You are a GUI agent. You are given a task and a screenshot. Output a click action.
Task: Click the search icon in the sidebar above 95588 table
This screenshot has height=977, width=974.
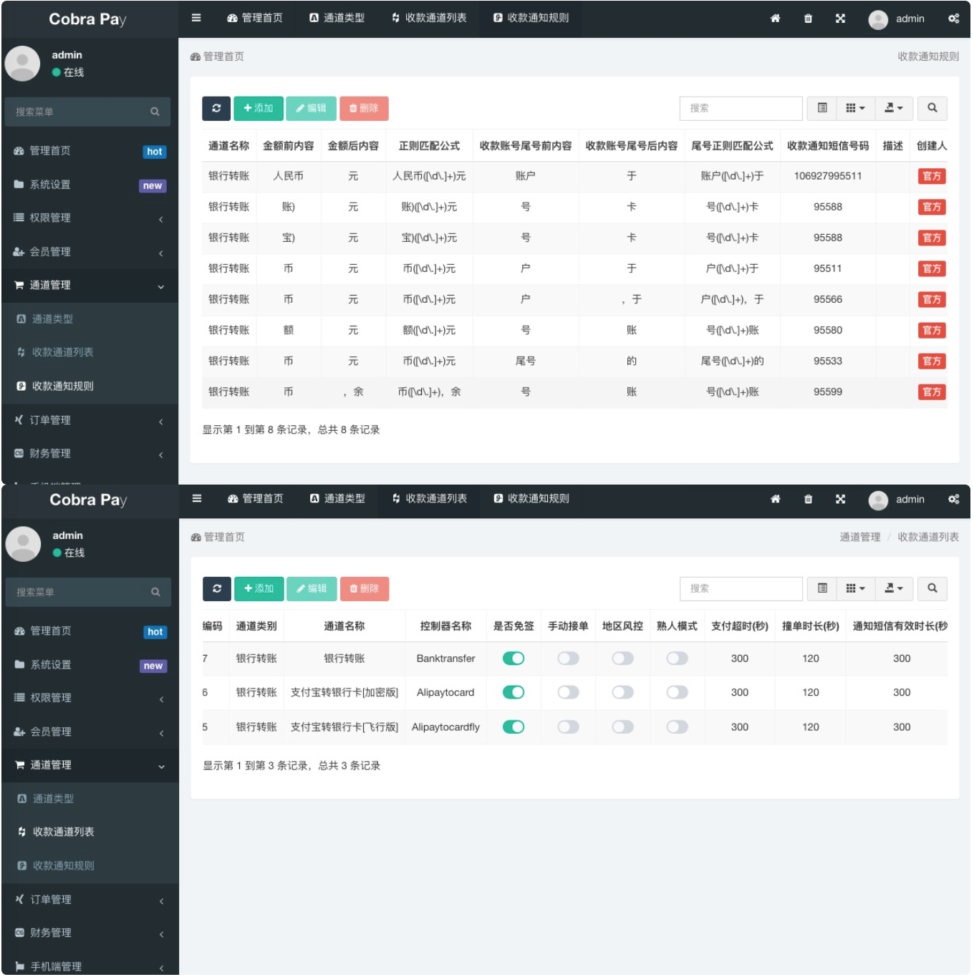click(155, 112)
